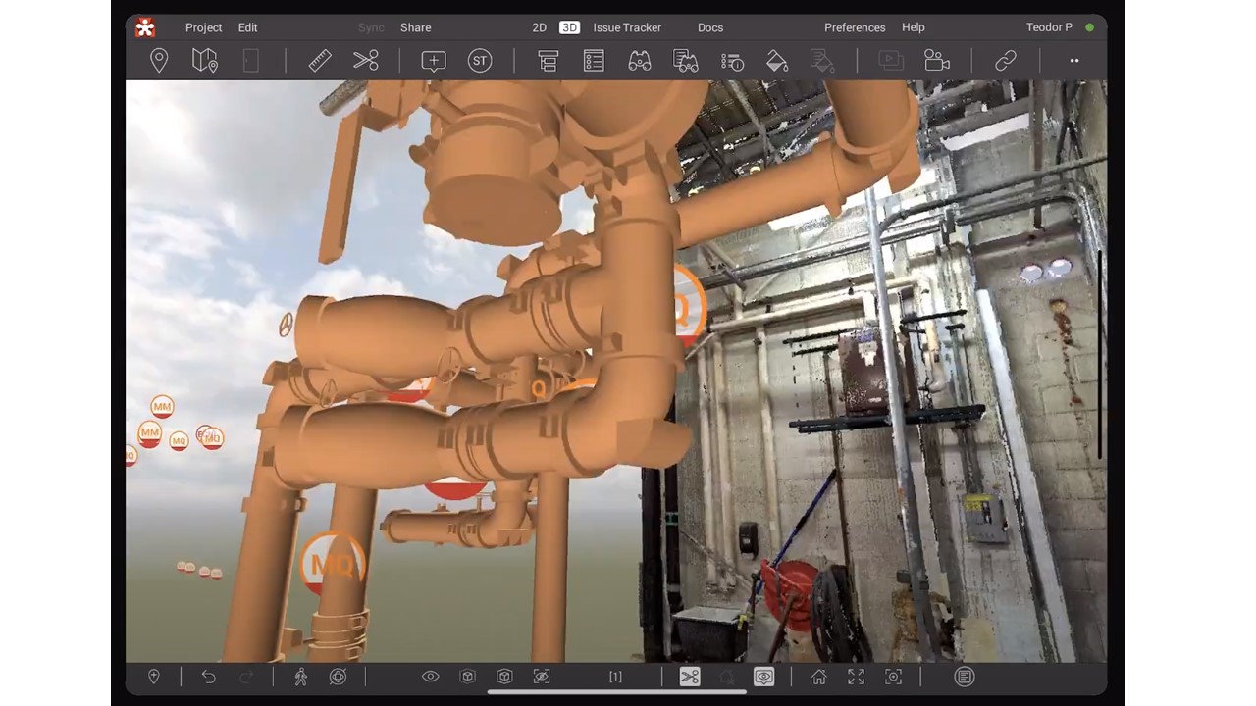Viewport: 1256px width, 706px height.
Task: Click the chain link icon
Action: click(1005, 61)
